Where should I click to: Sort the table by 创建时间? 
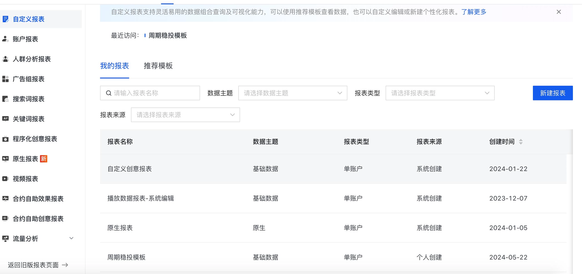click(521, 141)
